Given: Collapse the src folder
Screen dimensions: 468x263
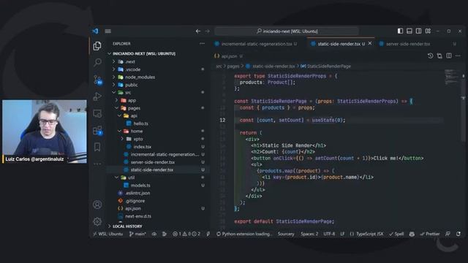Looking at the screenshot, I should pyautogui.click(x=128, y=93).
